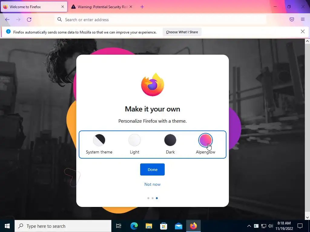The width and height of the screenshot is (310, 232).
Task: Reload the current page
Action: coord(29,20)
